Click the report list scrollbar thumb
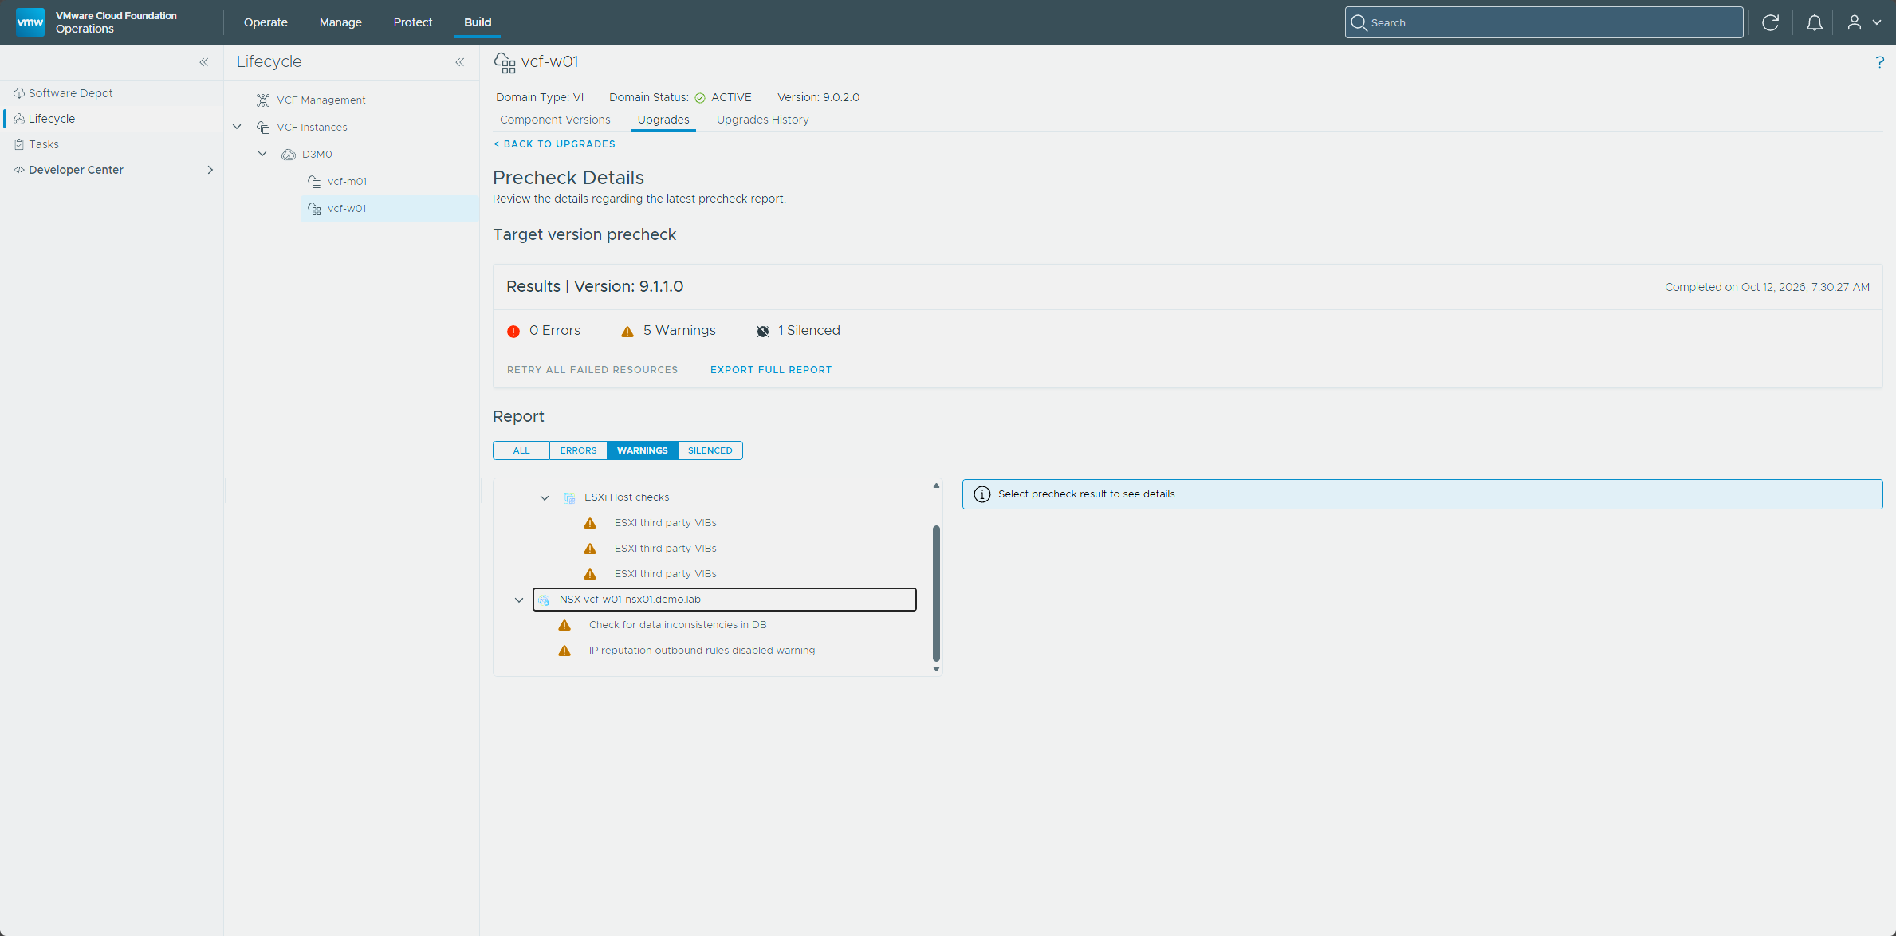The image size is (1896, 936). [x=936, y=593]
